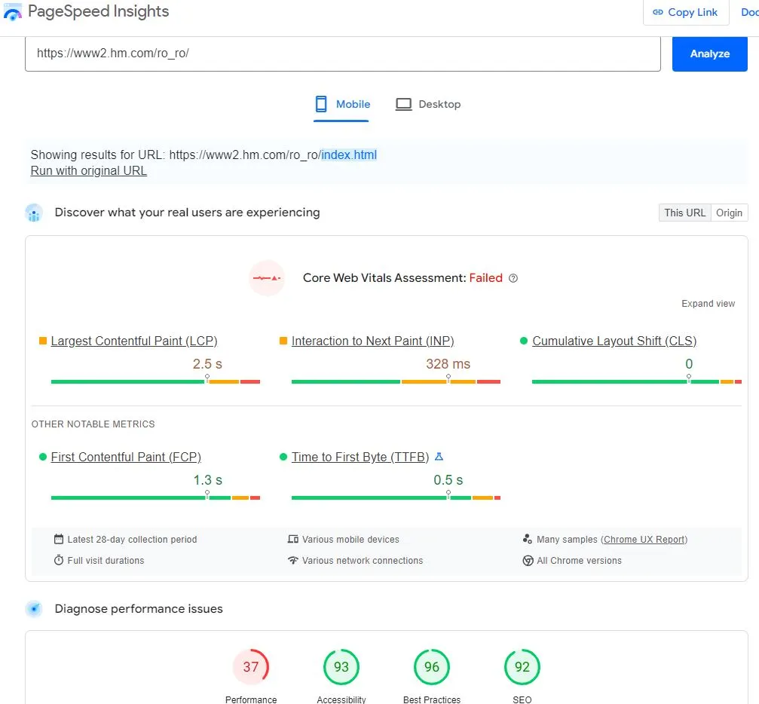The width and height of the screenshot is (759, 704).
Task: Open the Chrome UX Report link
Action: [644, 540]
